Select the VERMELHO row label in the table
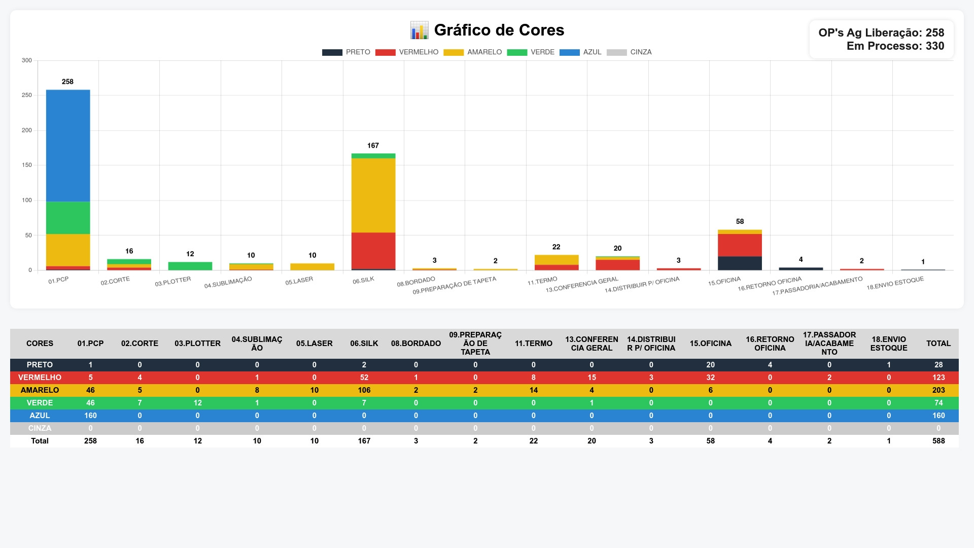Image resolution: width=974 pixels, height=548 pixels. tap(40, 378)
